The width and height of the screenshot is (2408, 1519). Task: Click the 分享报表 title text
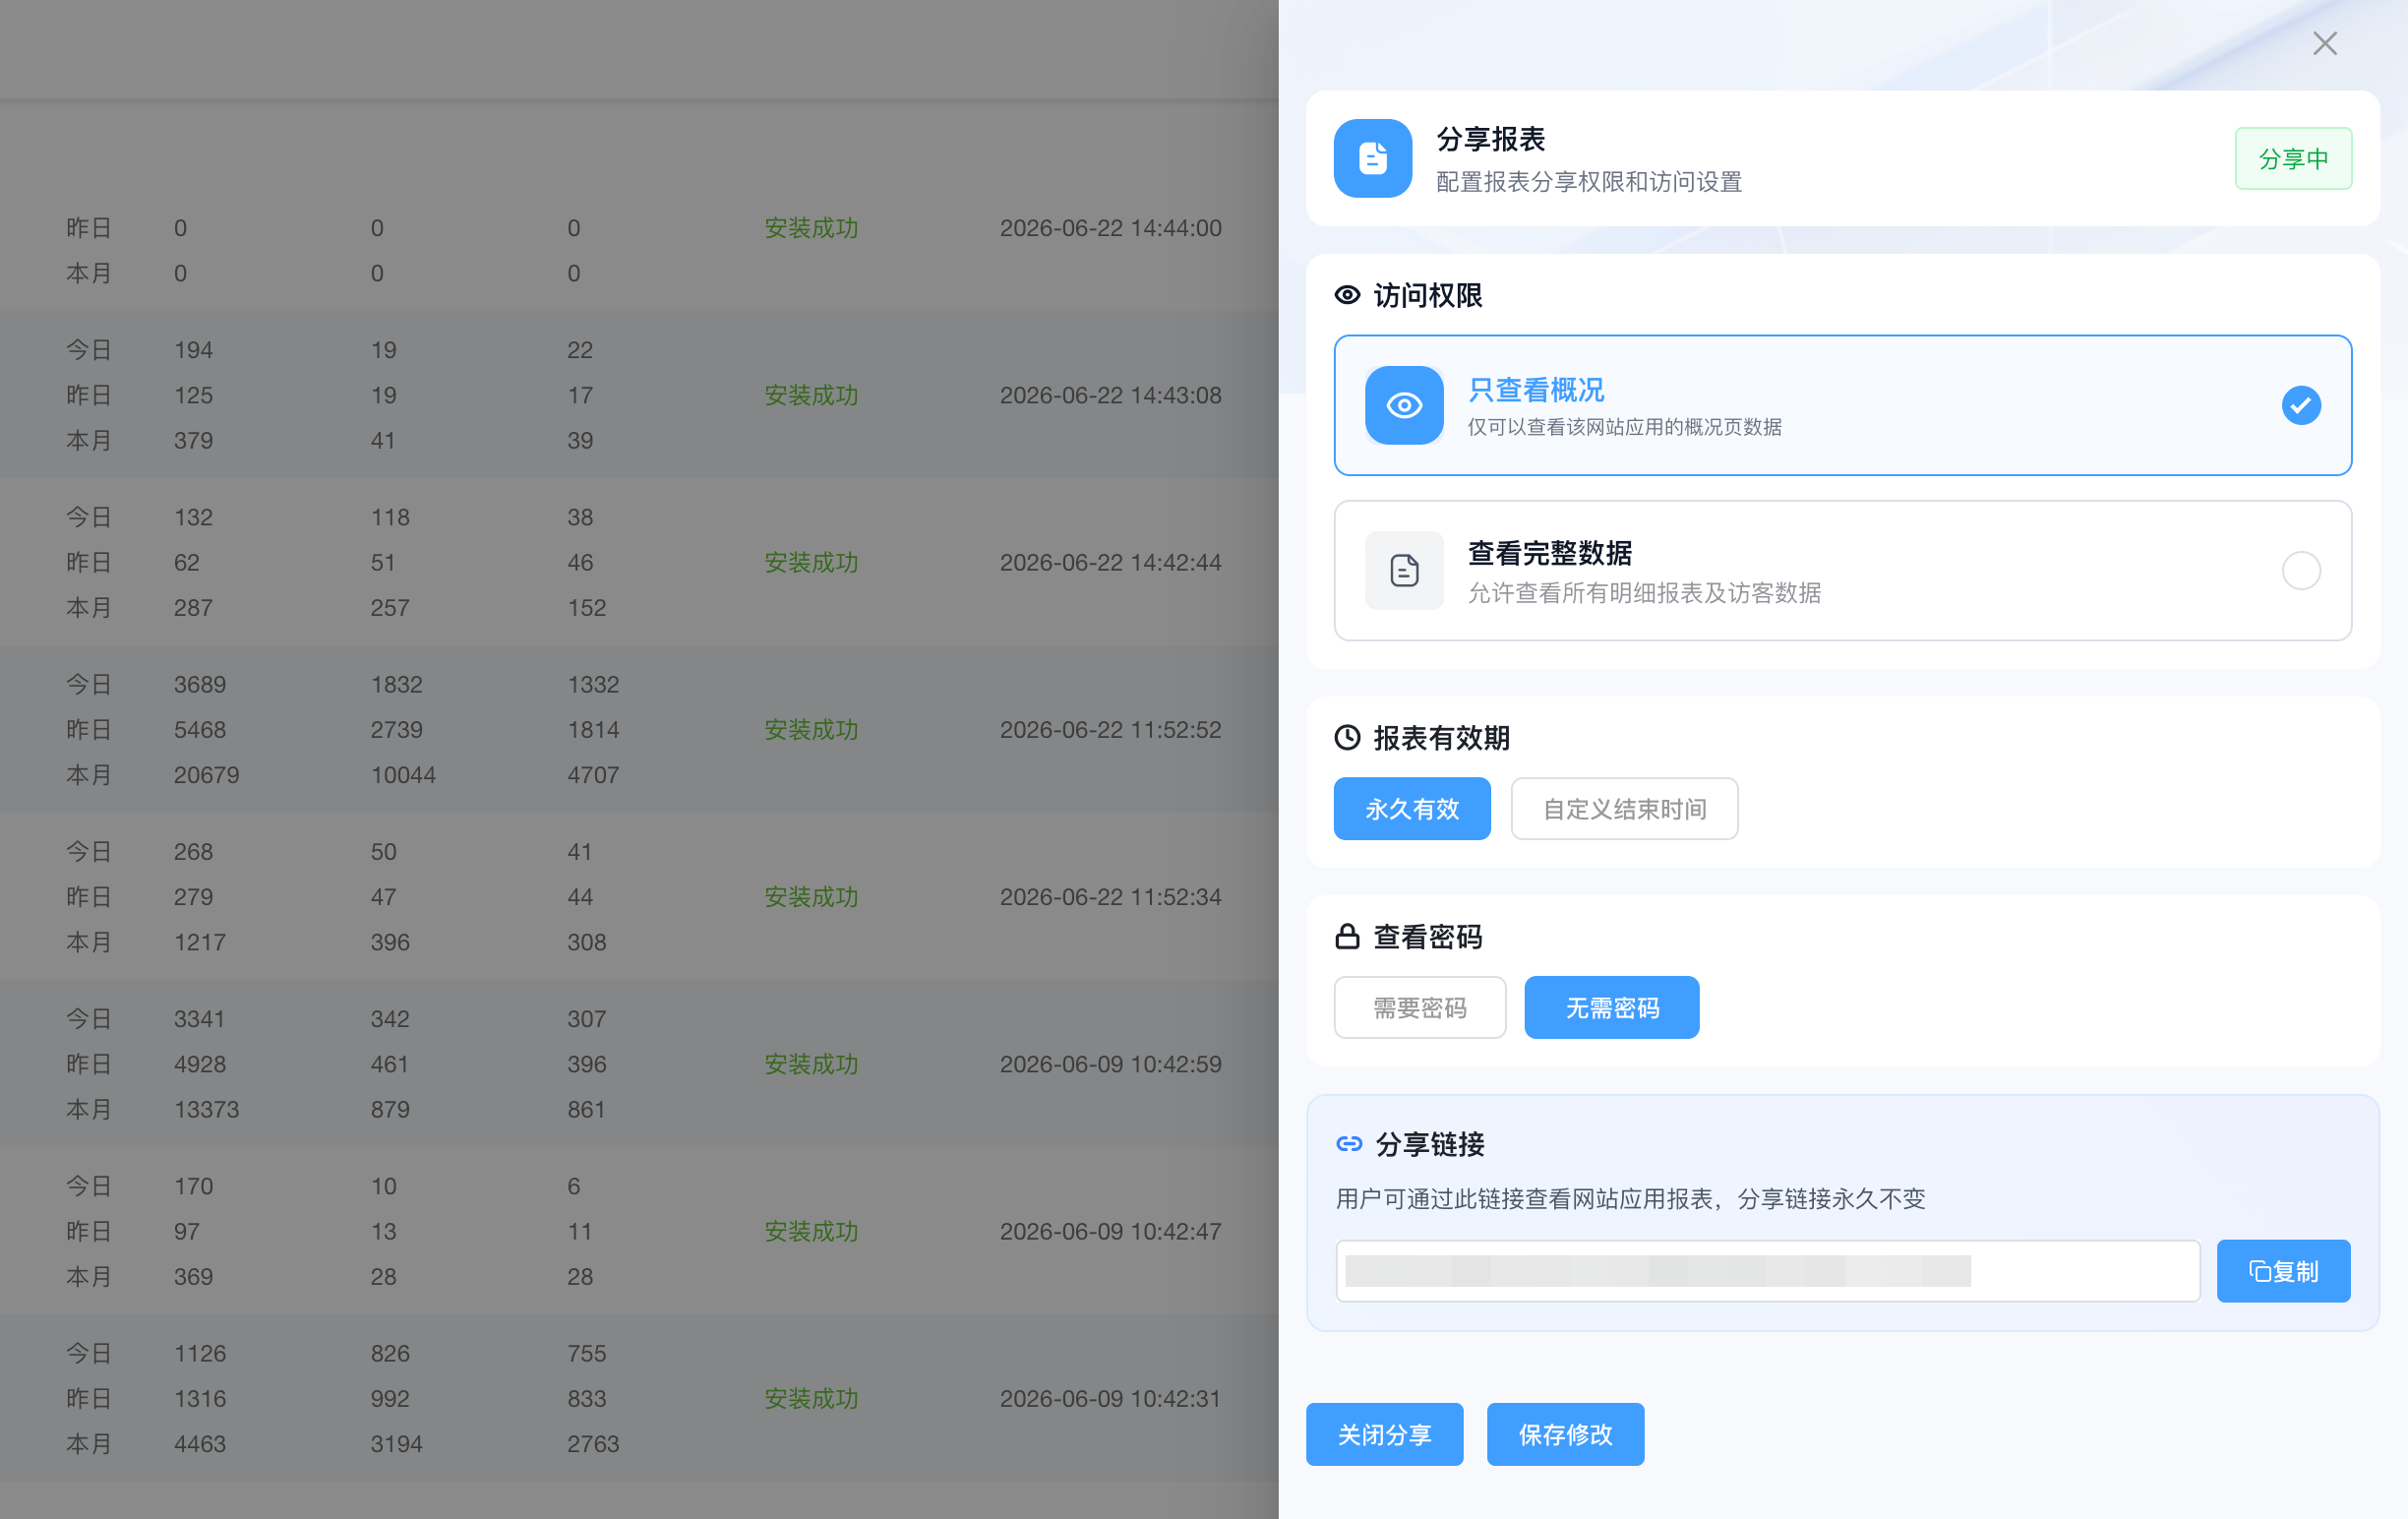click(x=1490, y=139)
